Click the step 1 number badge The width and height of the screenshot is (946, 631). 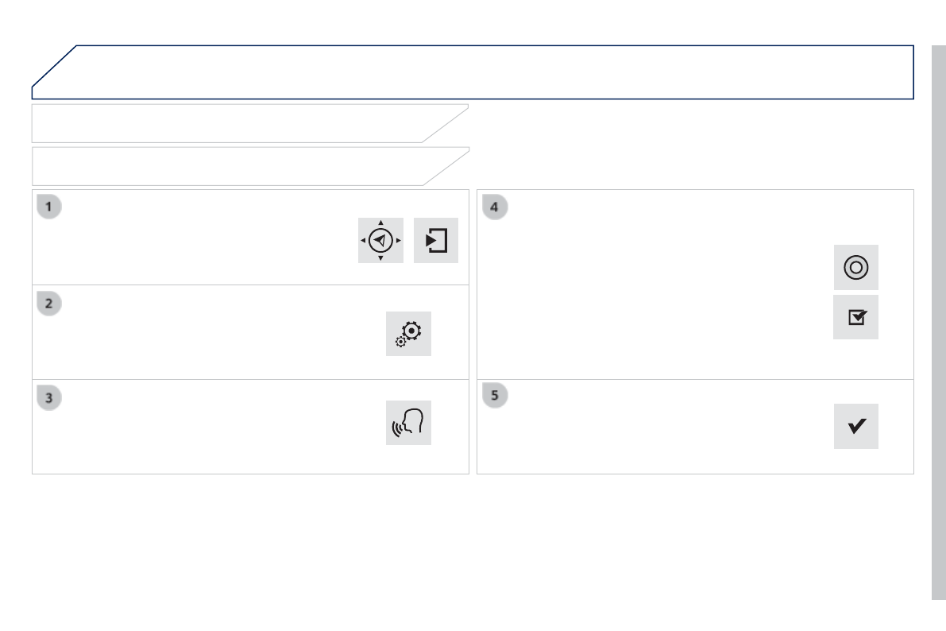49,207
